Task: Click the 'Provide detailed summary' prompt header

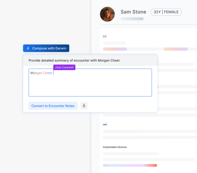Action: click(x=74, y=61)
